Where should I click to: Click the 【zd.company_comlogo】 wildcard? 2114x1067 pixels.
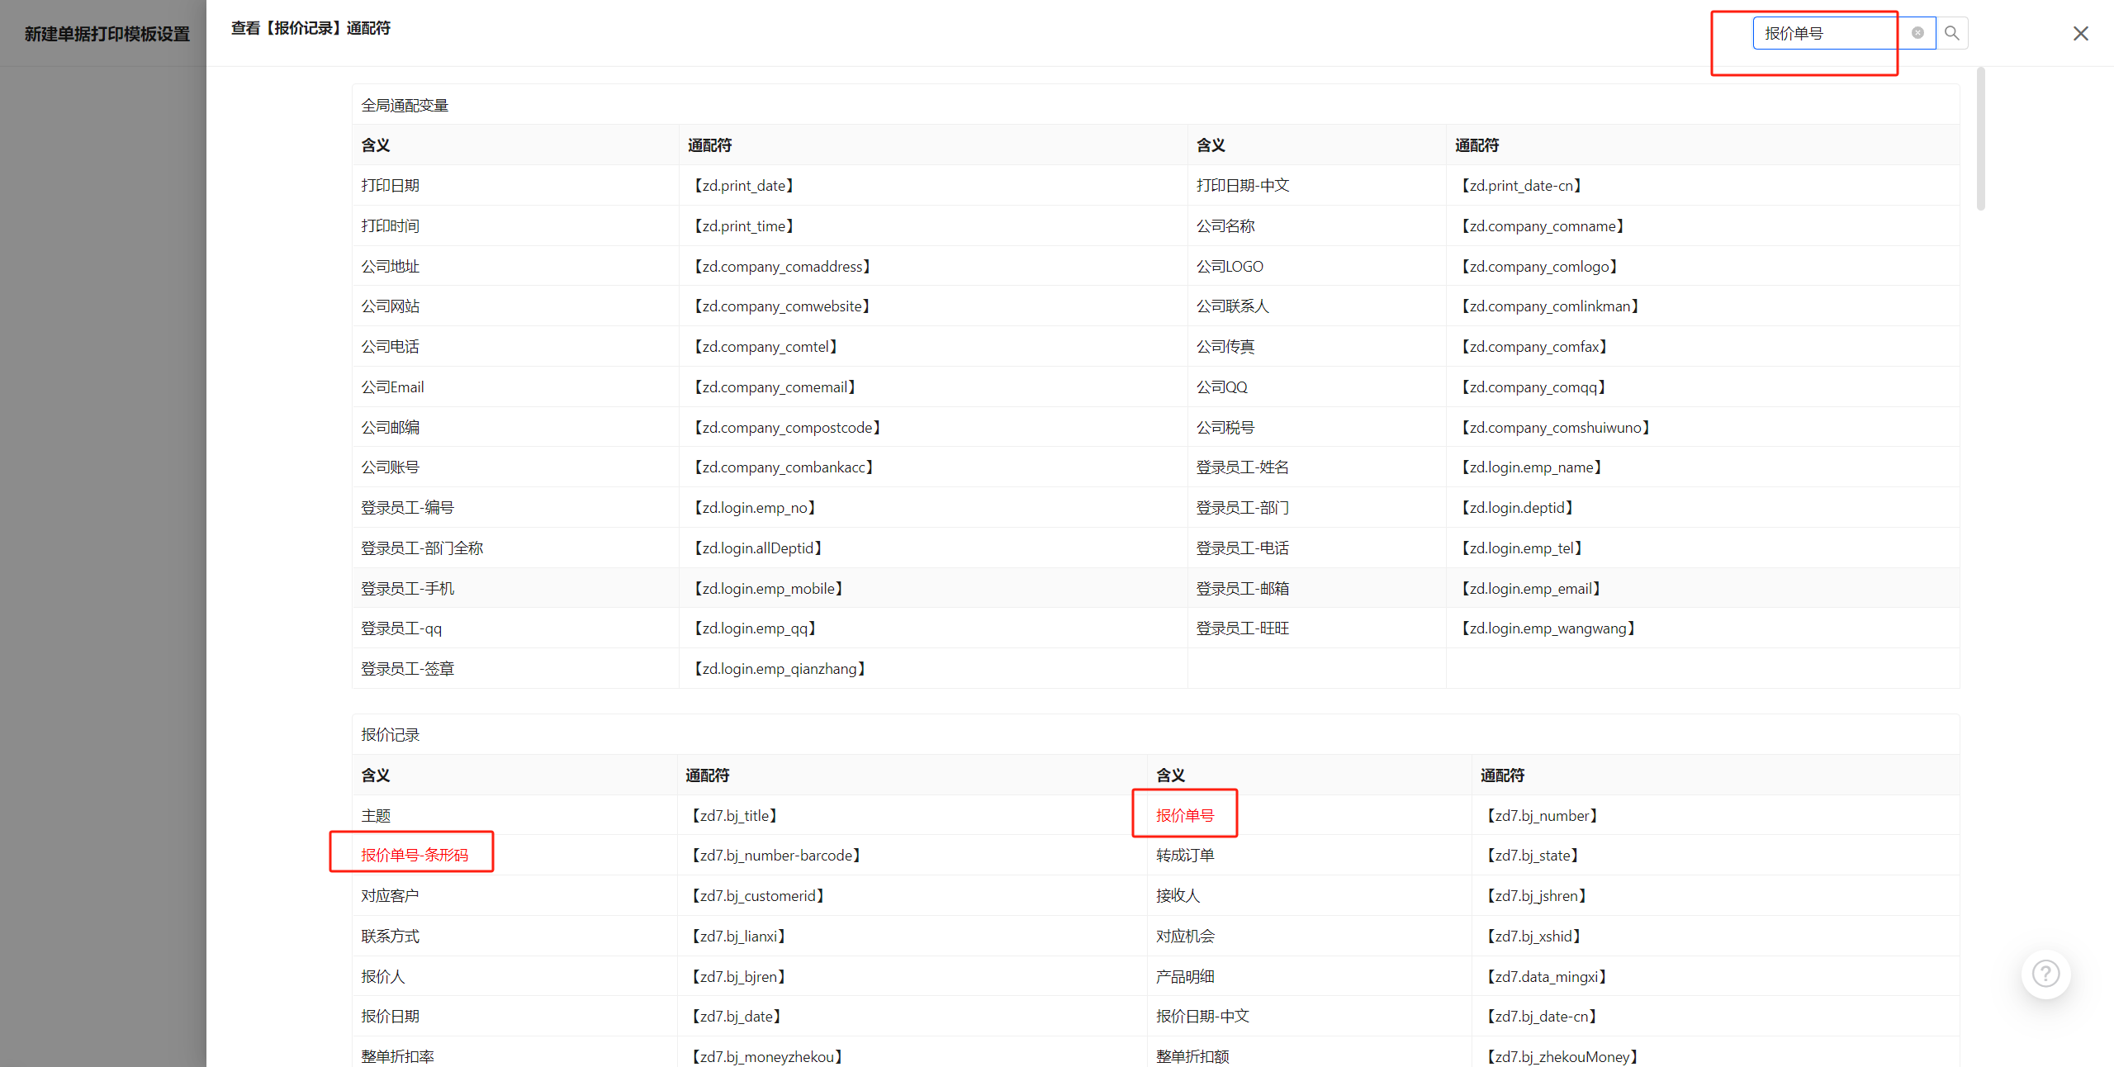click(x=1538, y=267)
